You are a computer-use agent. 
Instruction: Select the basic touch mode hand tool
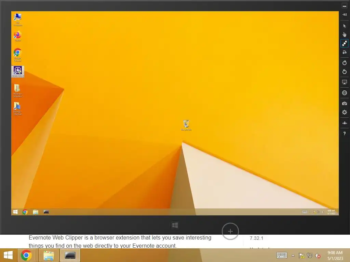click(345, 34)
